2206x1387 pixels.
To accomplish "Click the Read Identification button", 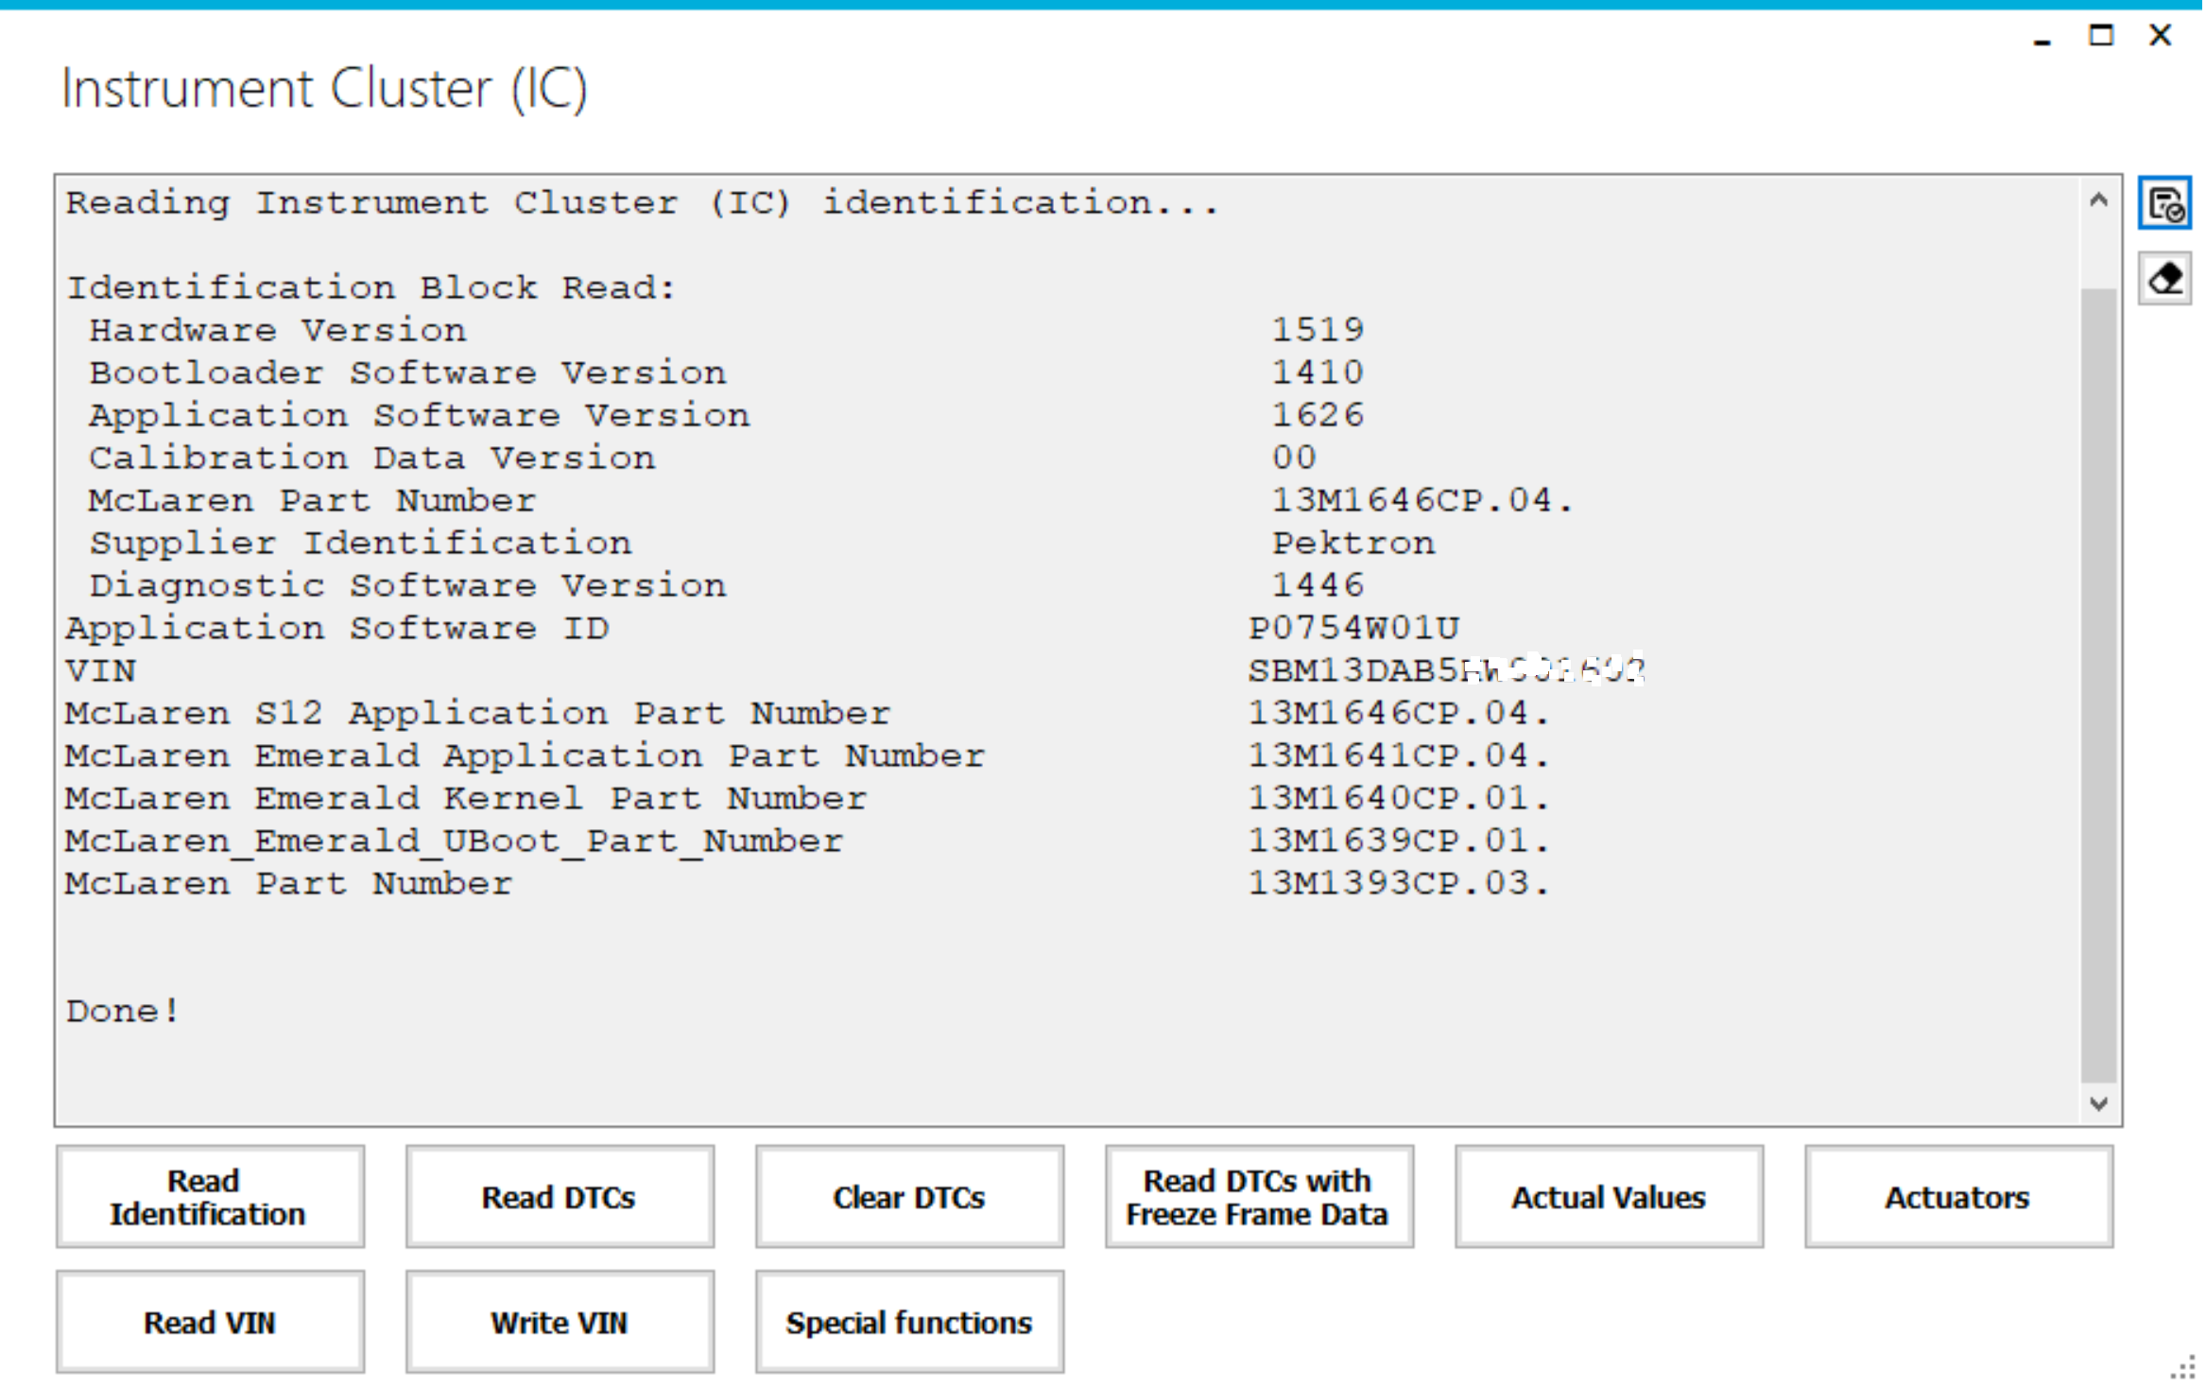I will coord(210,1198).
